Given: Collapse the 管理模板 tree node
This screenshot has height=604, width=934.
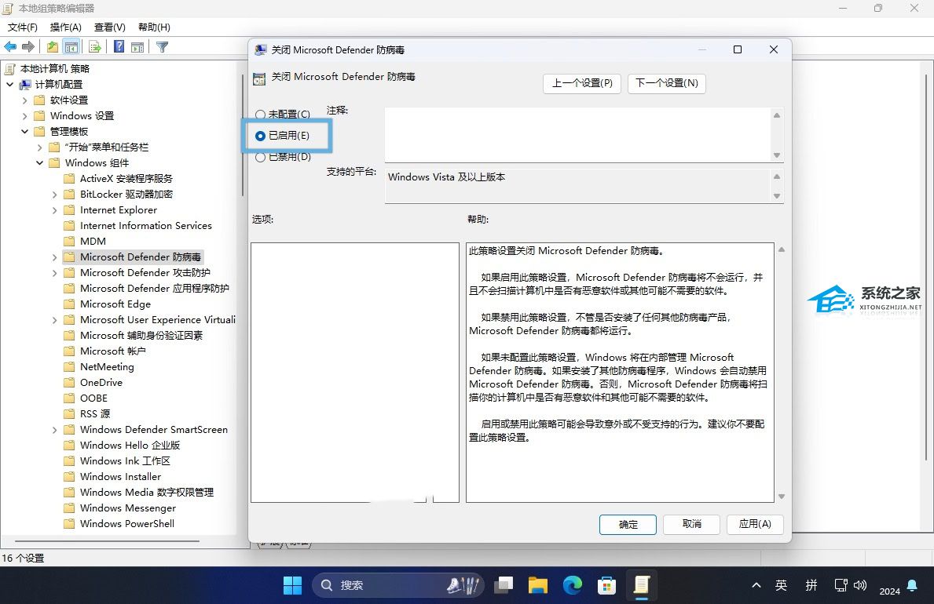Looking at the screenshot, I should click(x=24, y=132).
